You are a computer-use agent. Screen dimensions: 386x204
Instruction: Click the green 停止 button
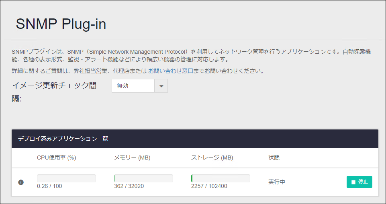click(x=359, y=182)
